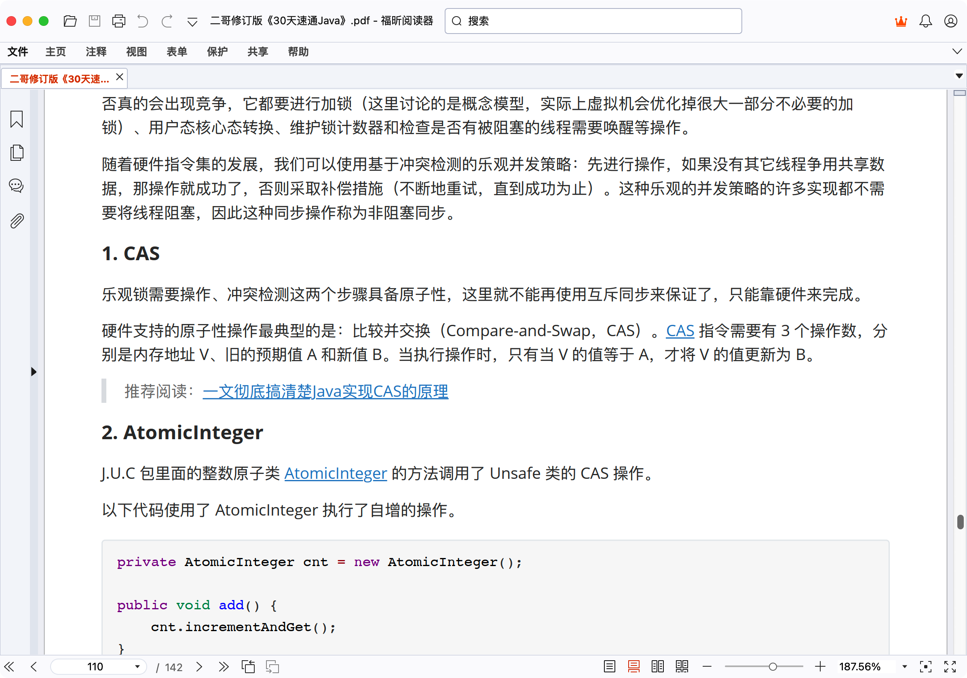Image resolution: width=967 pixels, height=678 pixels.
Task: Open the CAS hyperlink in the text
Action: (679, 331)
